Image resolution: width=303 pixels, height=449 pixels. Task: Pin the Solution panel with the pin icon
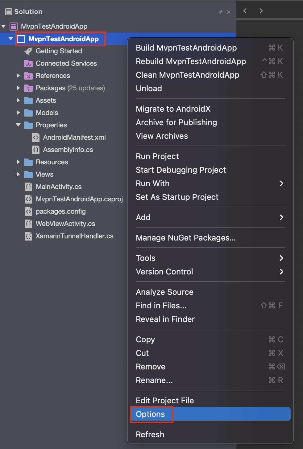(220, 12)
